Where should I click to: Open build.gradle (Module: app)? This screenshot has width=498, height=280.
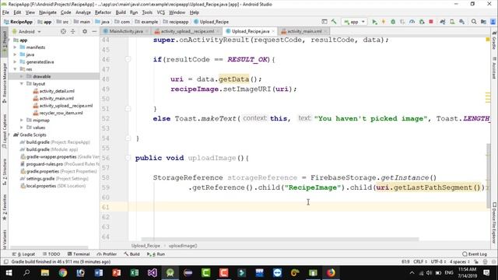48,149
